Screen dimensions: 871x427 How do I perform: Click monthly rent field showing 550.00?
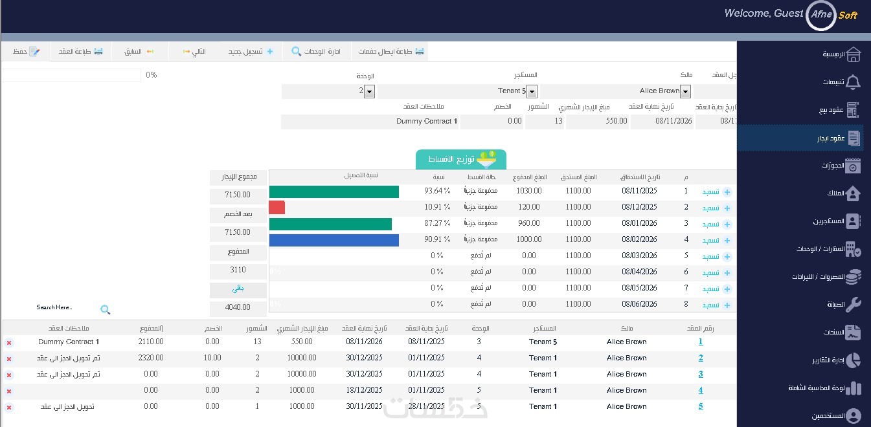click(596, 121)
